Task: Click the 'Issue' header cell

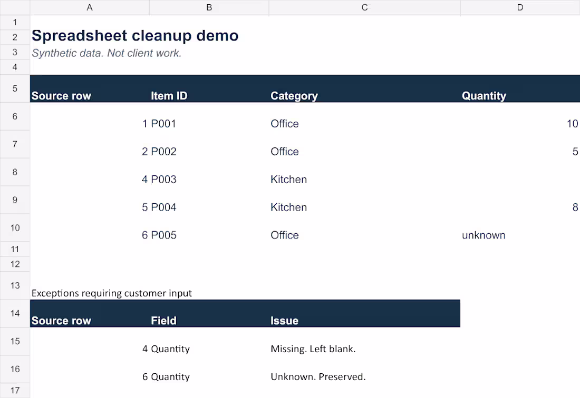Action: tap(364, 313)
